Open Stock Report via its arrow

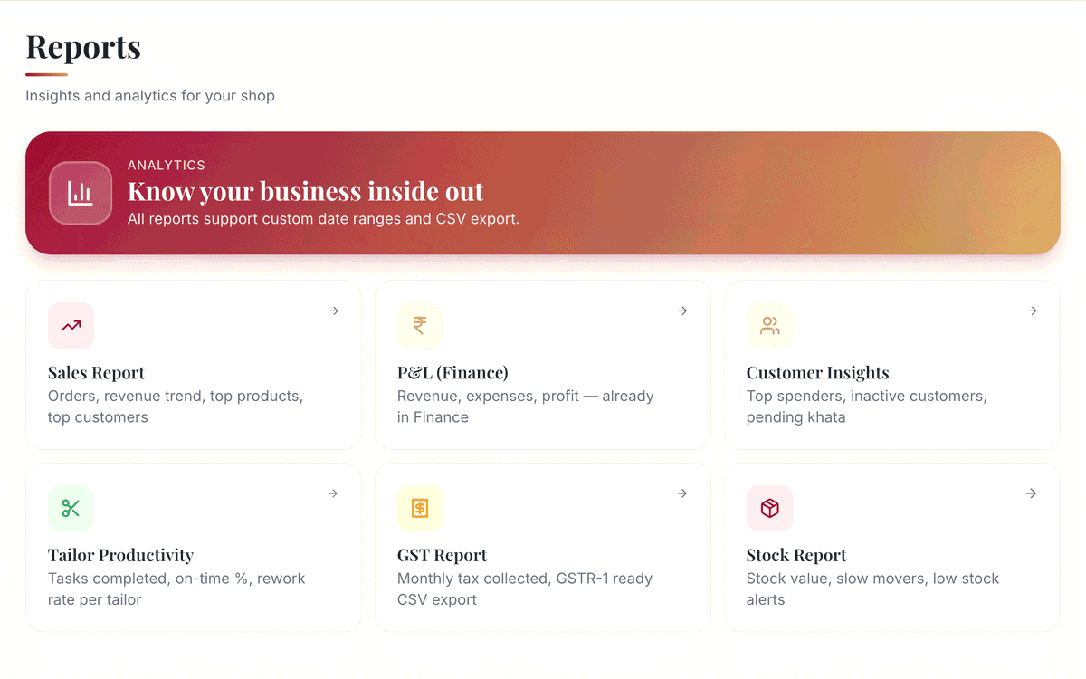[1032, 493]
